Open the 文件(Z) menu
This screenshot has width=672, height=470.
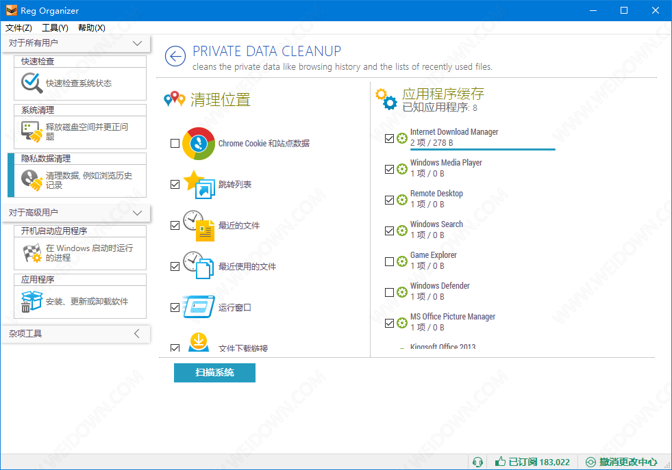[18, 28]
